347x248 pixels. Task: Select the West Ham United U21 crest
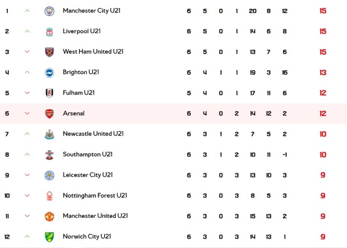(50, 52)
